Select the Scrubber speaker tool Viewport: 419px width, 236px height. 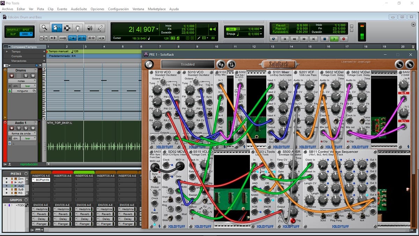(89, 28)
